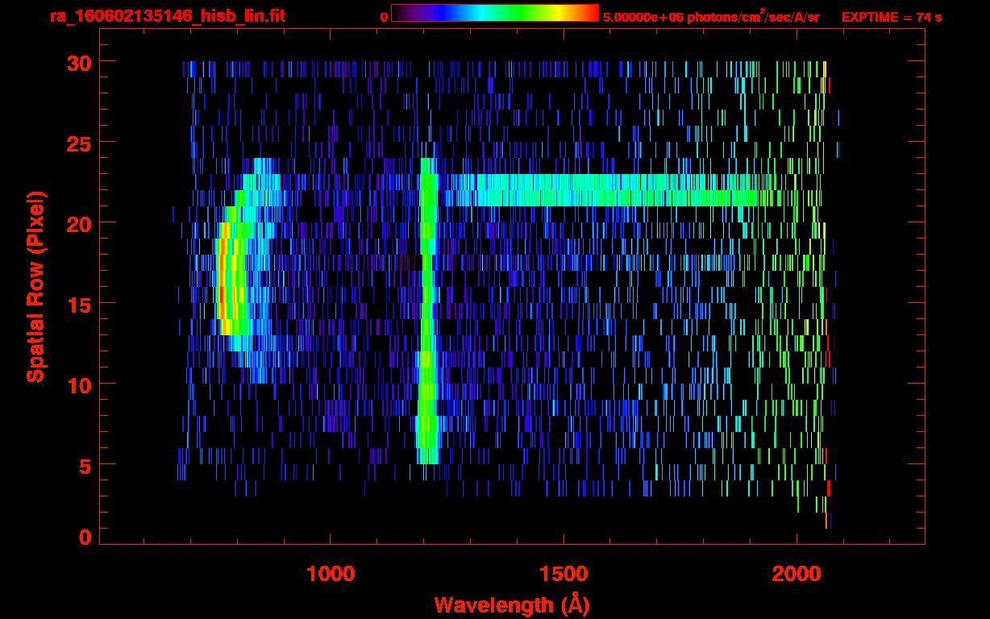Click the 5.00000e+06 photons unit label
The width and height of the screenshot is (990, 619).
(x=711, y=17)
